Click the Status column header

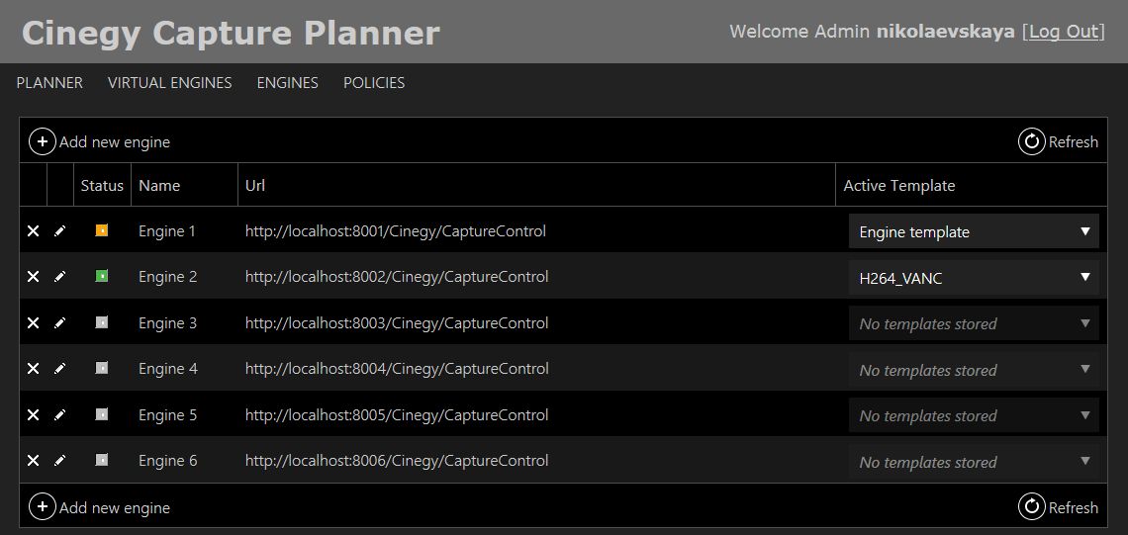click(x=102, y=186)
